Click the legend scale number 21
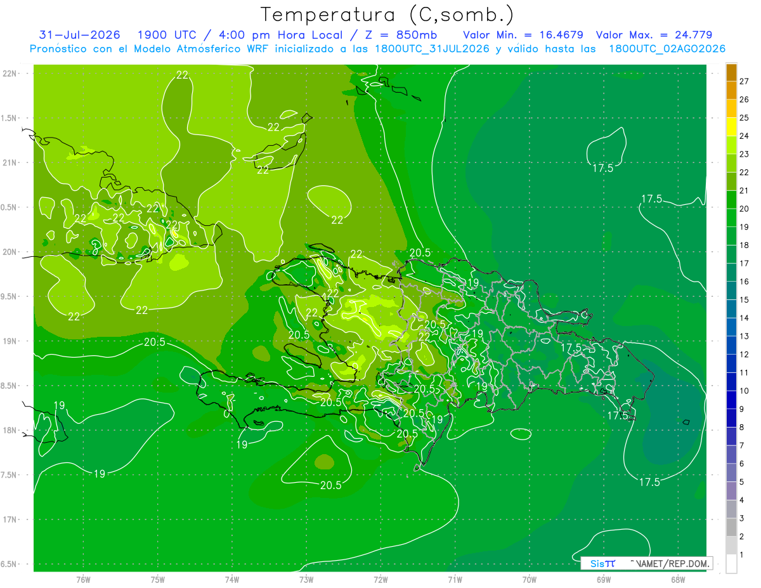 (744, 190)
